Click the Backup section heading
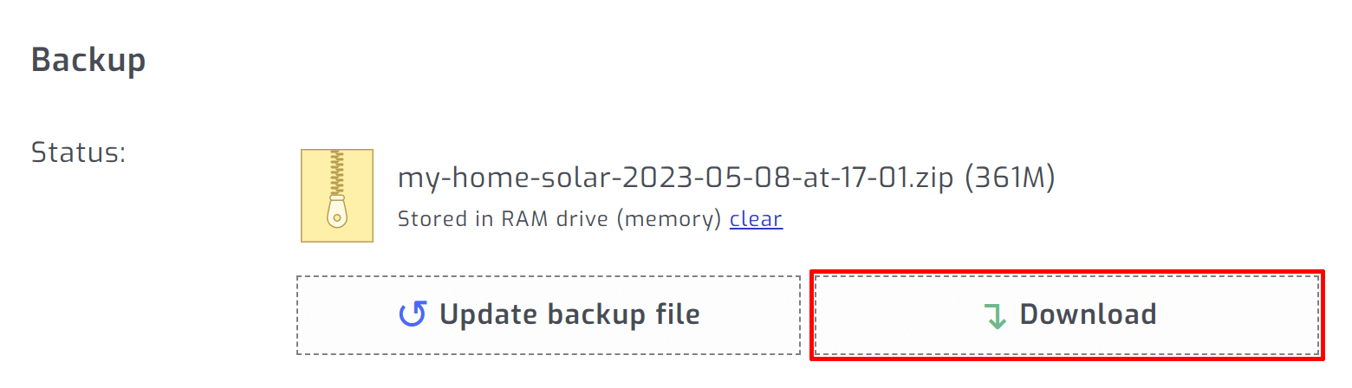The width and height of the screenshot is (1352, 388). pyautogui.click(x=88, y=60)
